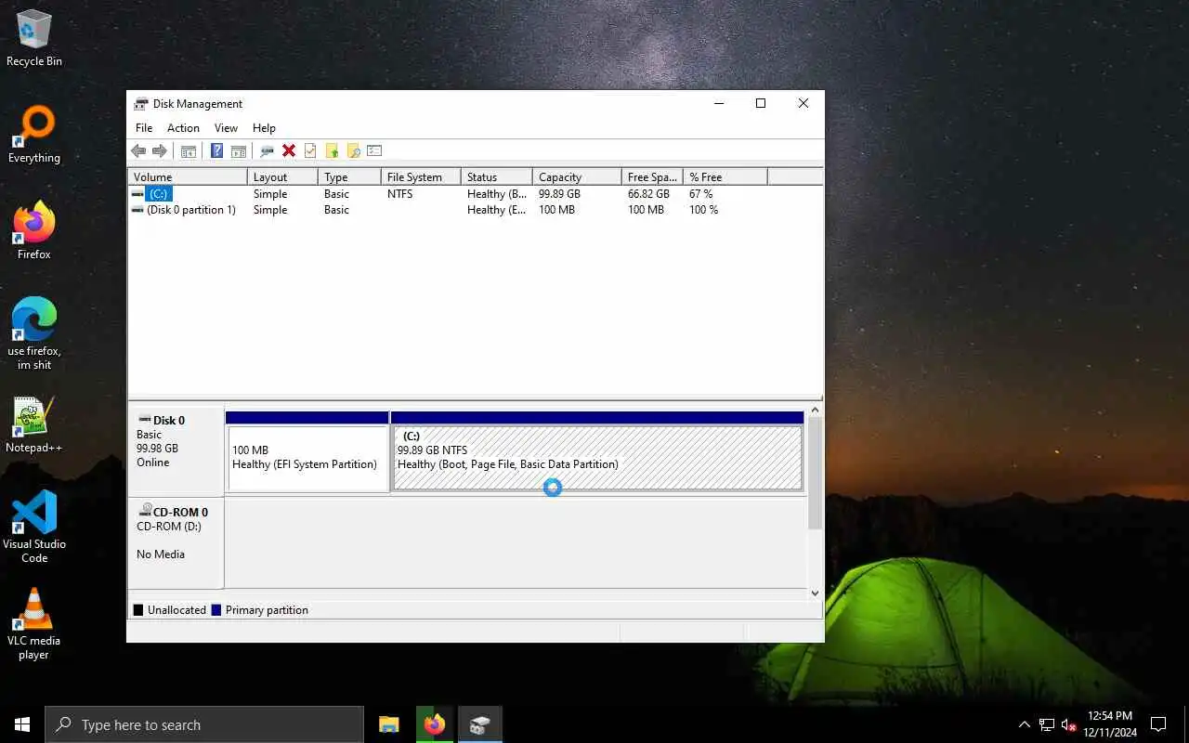
Task: Sort by the File System column header
Action: tap(421, 176)
